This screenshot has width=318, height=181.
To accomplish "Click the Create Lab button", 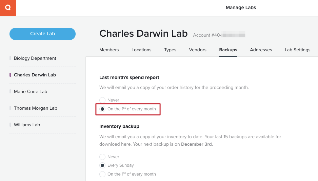I will pyautogui.click(x=42, y=34).
